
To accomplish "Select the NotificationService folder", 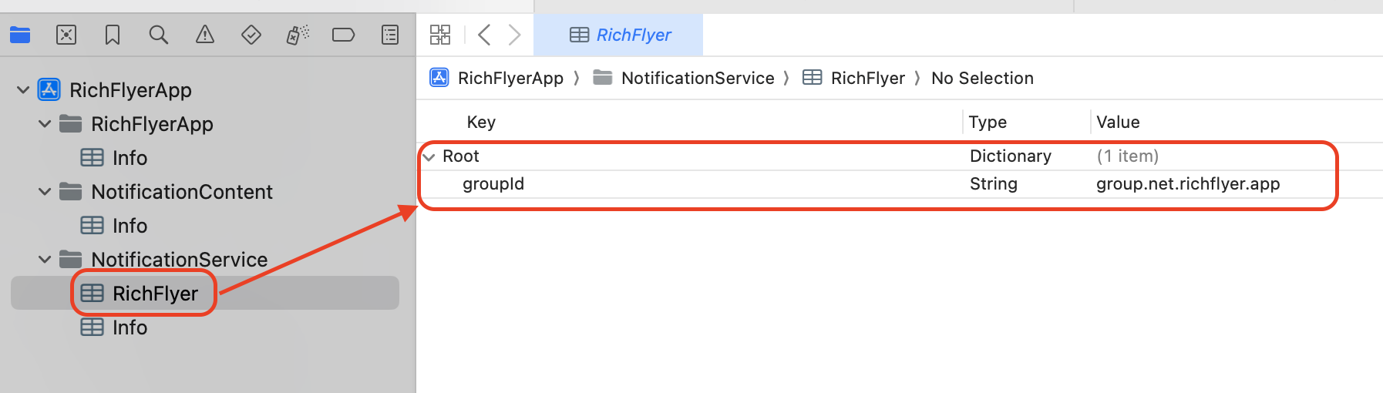I will 163,260.
